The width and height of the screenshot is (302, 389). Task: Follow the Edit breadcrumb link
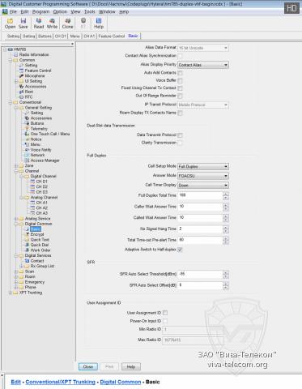[16, 382]
